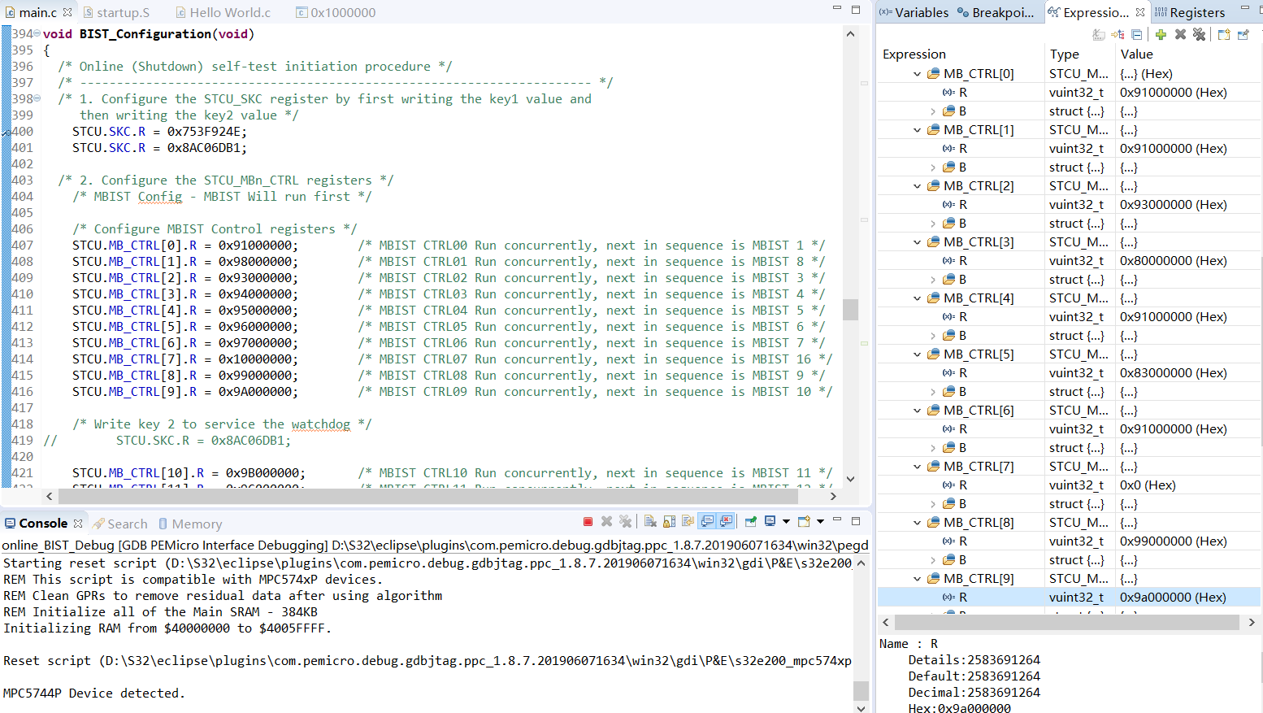
Task: Switch to the Memory tab beside Console
Action: tap(190, 524)
